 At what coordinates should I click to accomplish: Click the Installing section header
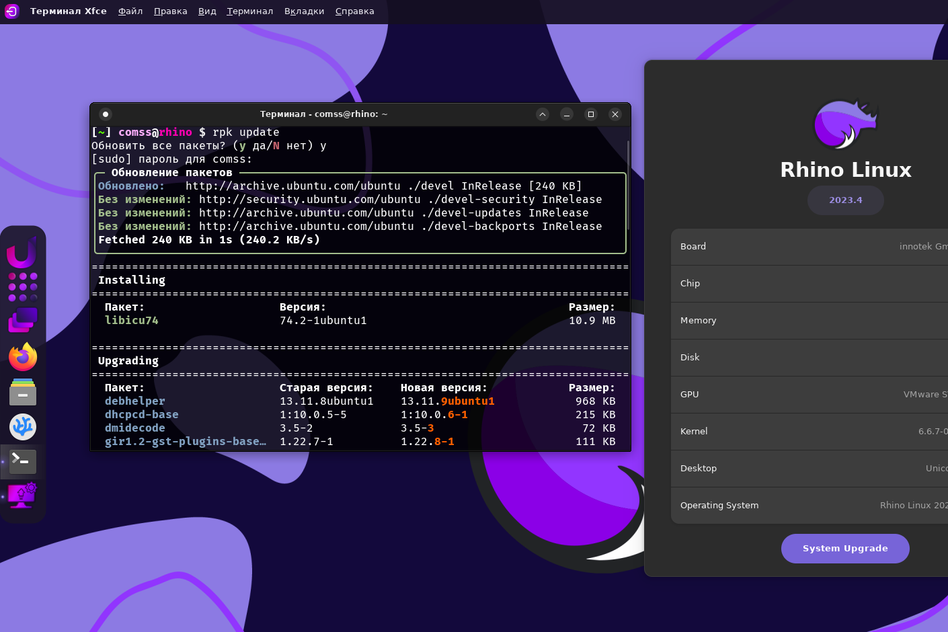point(132,280)
